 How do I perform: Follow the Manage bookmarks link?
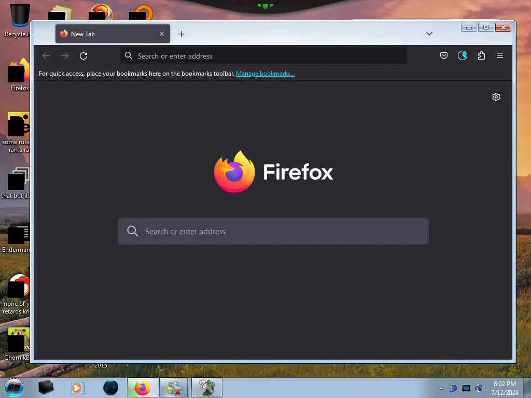265,74
